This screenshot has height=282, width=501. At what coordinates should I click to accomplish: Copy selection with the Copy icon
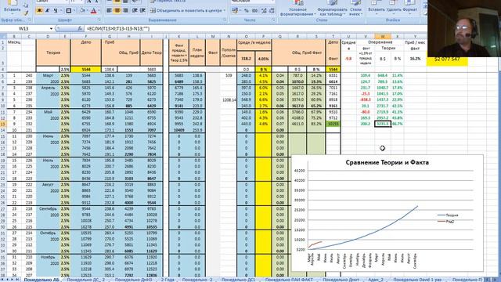[x=26, y=5]
